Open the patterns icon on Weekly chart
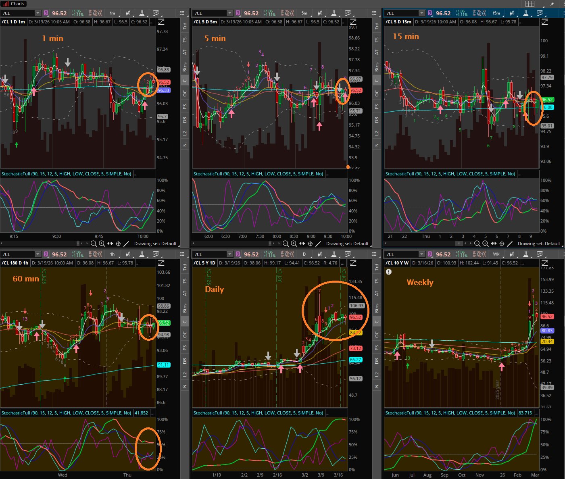Image resolution: width=565 pixels, height=479 pixels. pos(540,254)
